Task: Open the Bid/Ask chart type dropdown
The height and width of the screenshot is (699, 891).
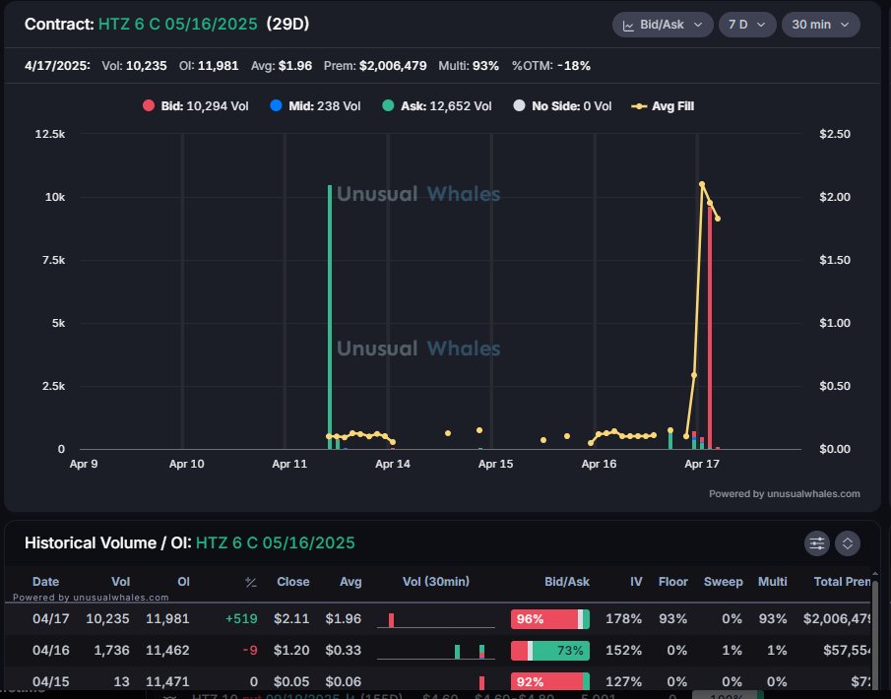Action: click(663, 25)
